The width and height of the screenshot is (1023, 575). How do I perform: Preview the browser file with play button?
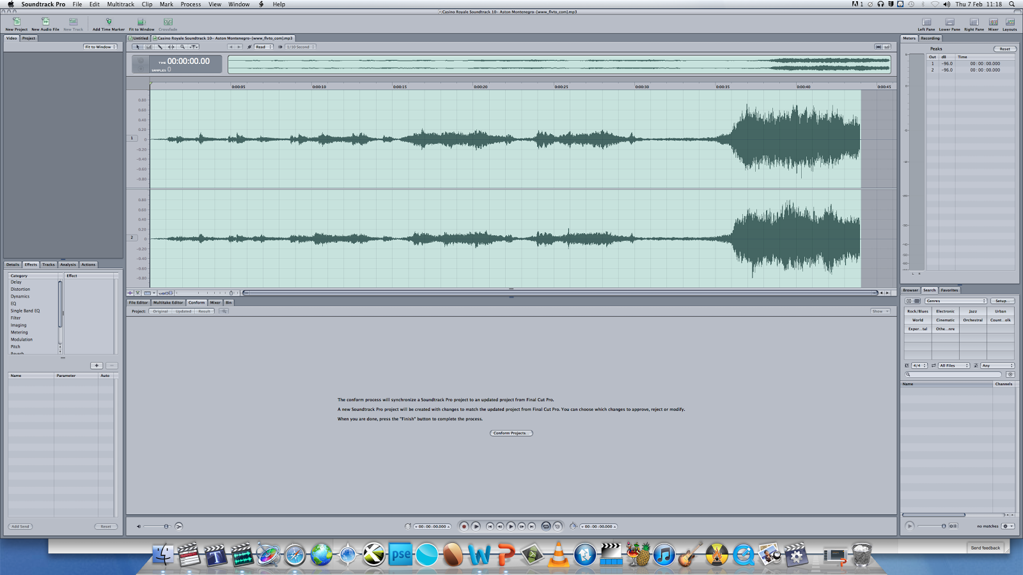pos(909,526)
